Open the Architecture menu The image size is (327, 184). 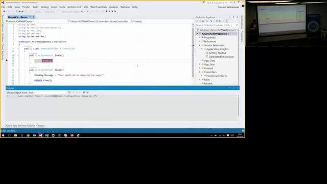pyautogui.click(x=74, y=7)
